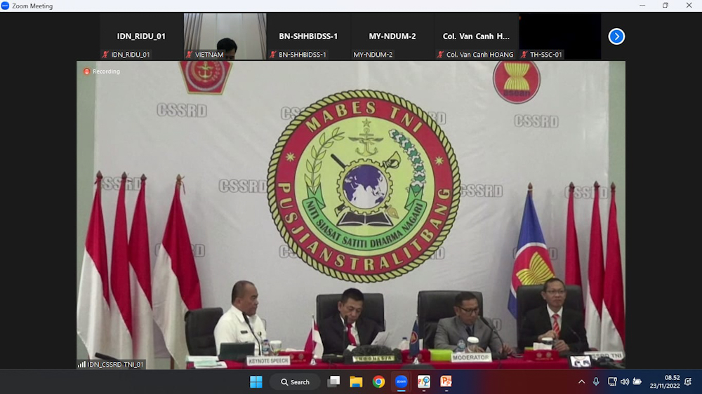Select the Col. Van Canh HOANG tile
Image resolution: width=702 pixels, height=394 pixels.
click(476, 36)
